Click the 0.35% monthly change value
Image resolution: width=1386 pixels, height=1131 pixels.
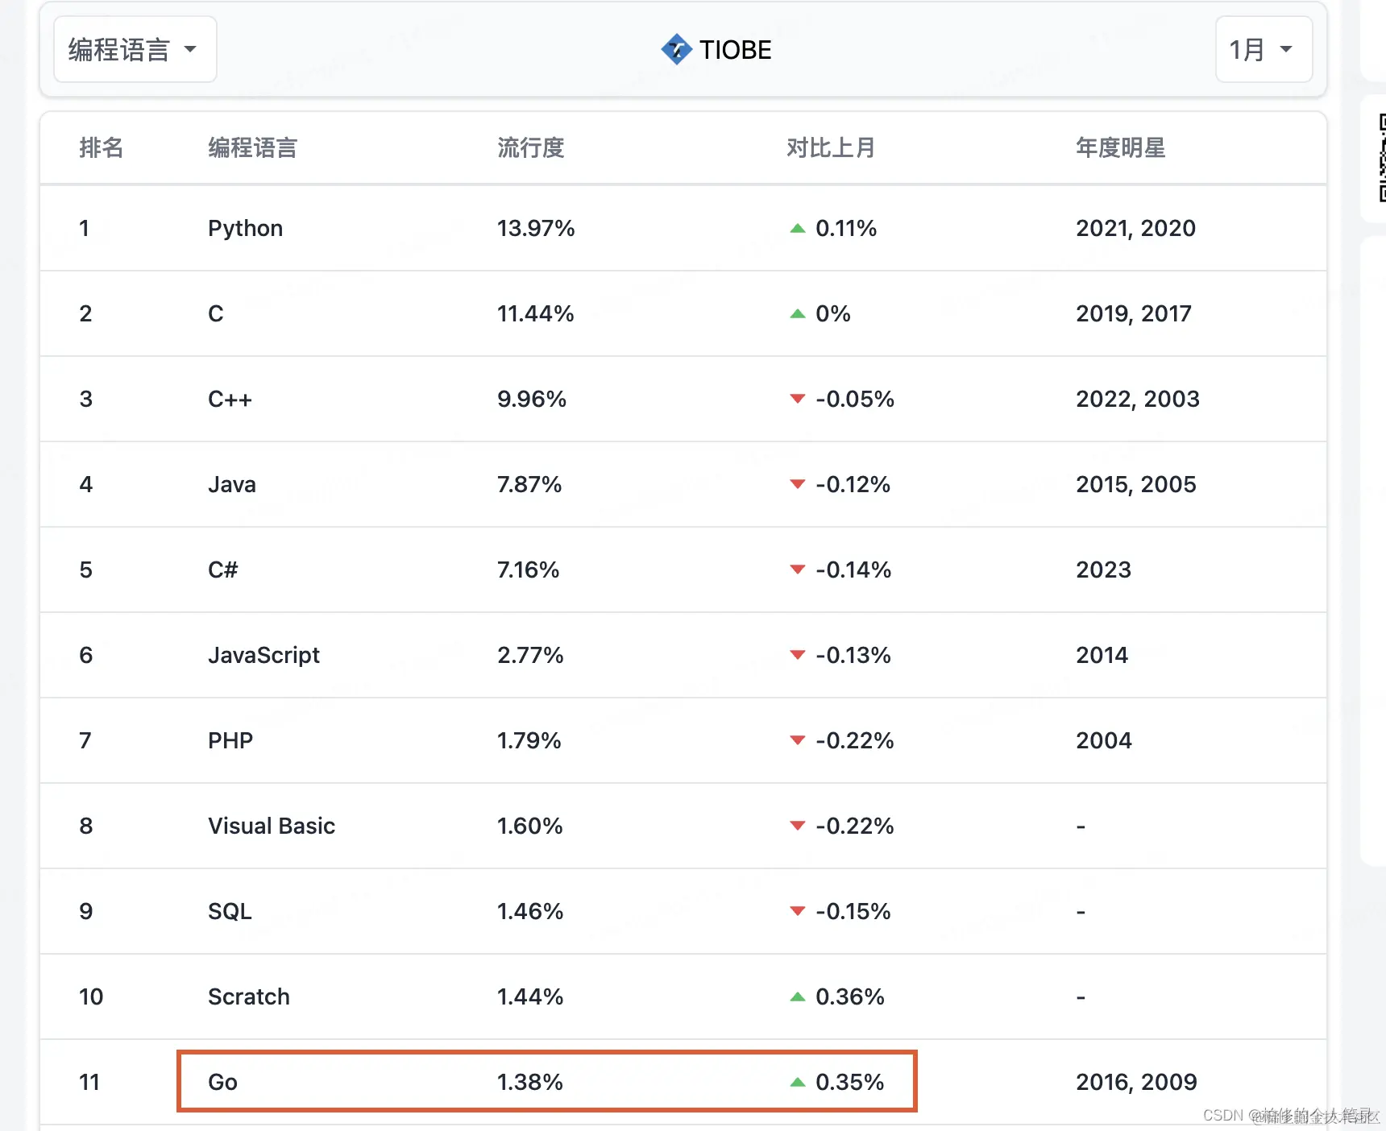point(850,1082)
